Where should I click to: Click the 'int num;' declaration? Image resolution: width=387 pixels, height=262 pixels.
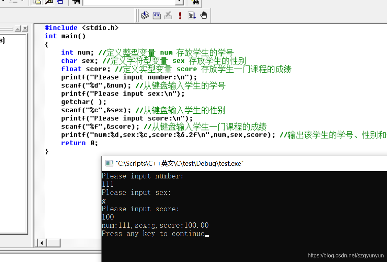[x=78, y=52]
